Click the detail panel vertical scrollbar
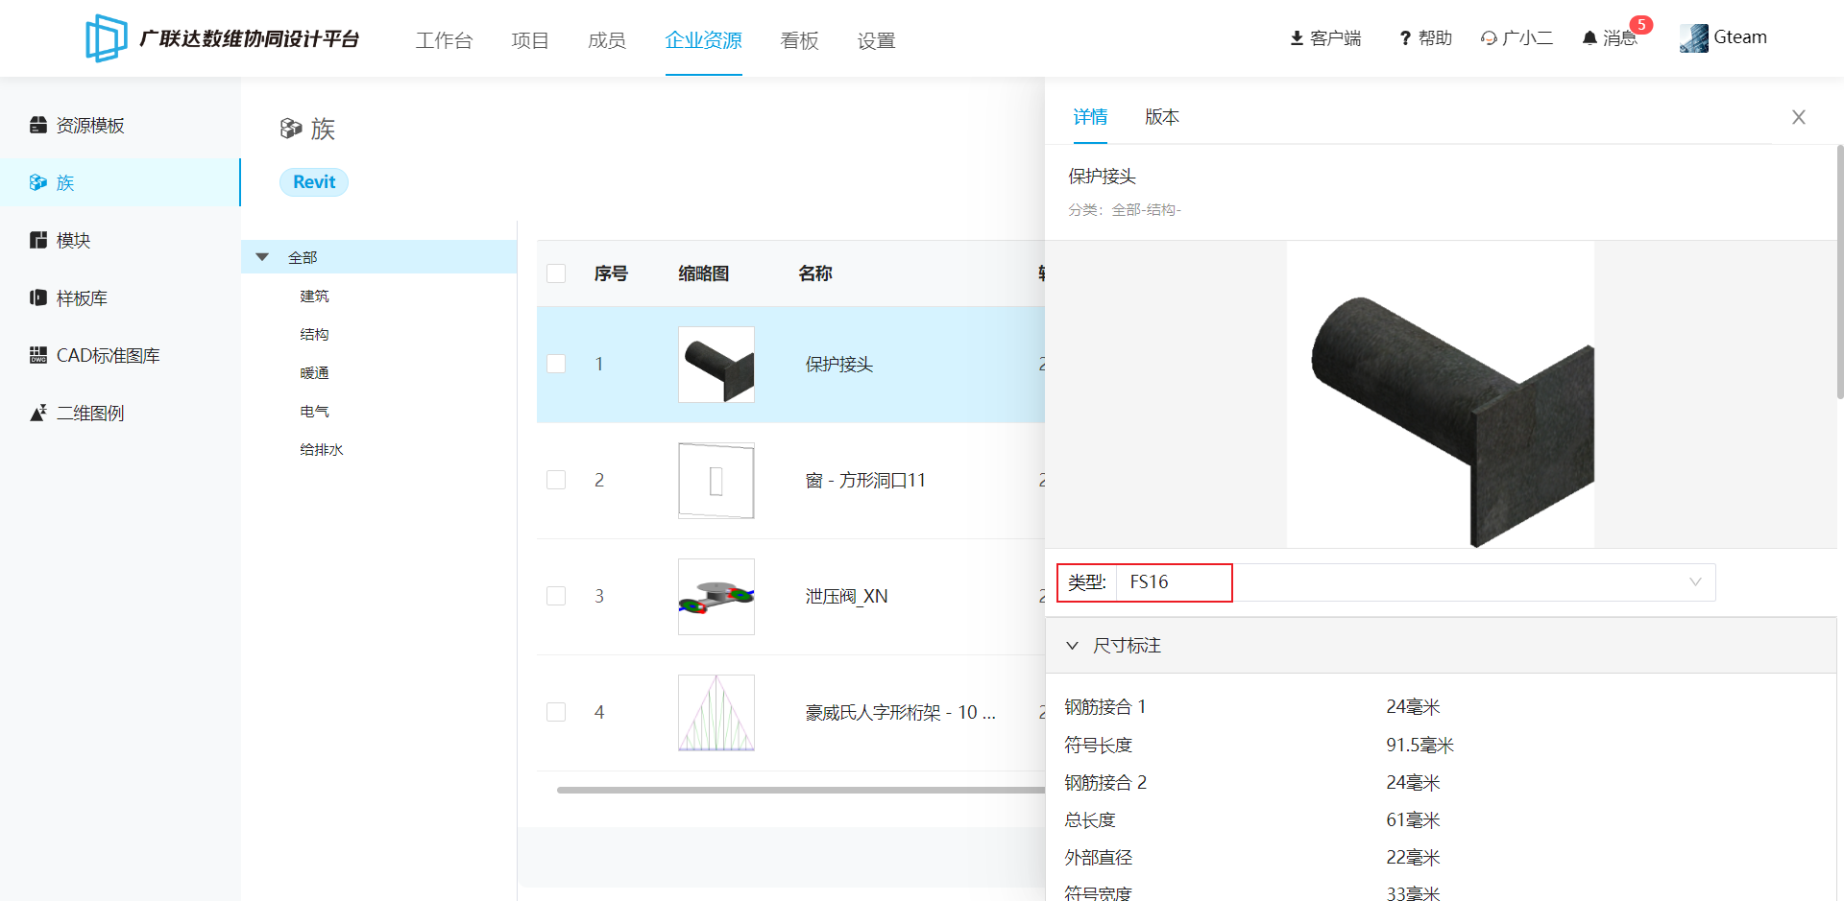The height and width of the screenshot is (901, 1844). click(1839, 271)
